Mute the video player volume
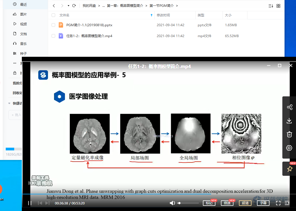The image size is (296, 211). pos(172,203)
